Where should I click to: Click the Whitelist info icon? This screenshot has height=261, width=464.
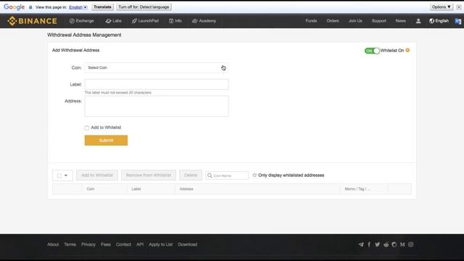pos(407,50)
